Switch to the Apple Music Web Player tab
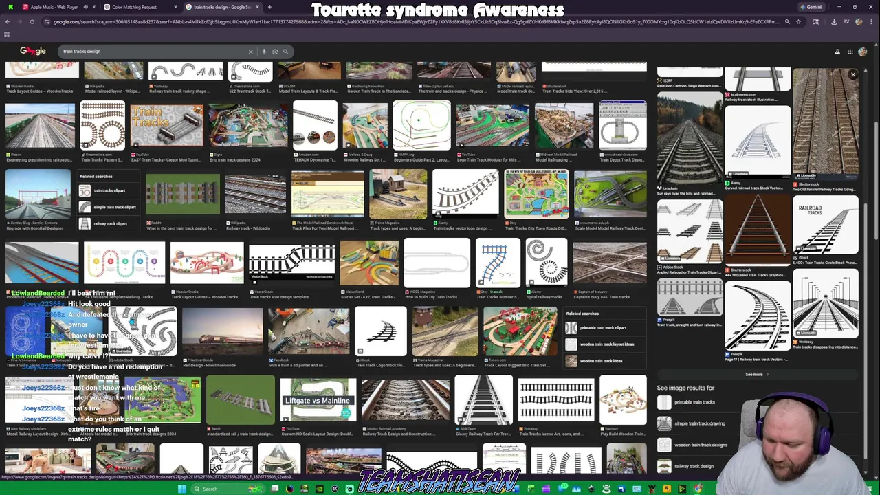 coord(55,7)
